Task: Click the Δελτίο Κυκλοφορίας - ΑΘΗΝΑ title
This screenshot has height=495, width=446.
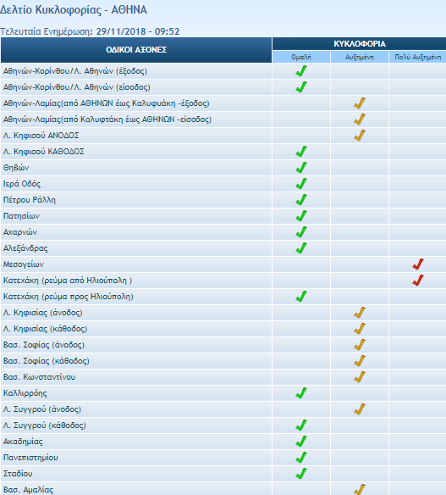Action: click(x=74, y=10)
